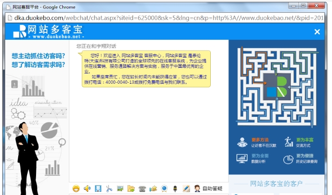332x195 pixels.
Task: Click the agent avatar icon
Action: (x=197, y=188)
